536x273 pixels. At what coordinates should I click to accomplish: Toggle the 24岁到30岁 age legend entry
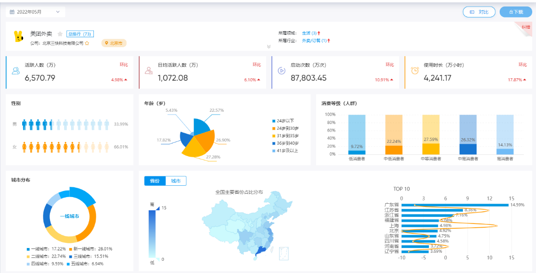click(x=285, y=128)
